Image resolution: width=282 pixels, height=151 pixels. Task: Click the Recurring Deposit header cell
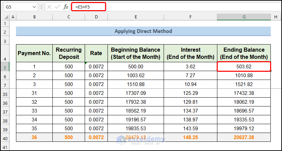(69, 53)
